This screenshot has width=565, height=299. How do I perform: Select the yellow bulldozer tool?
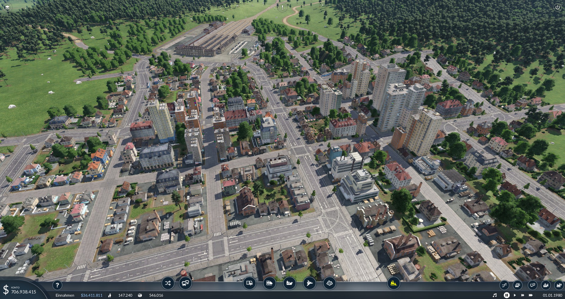click(393, 283)
